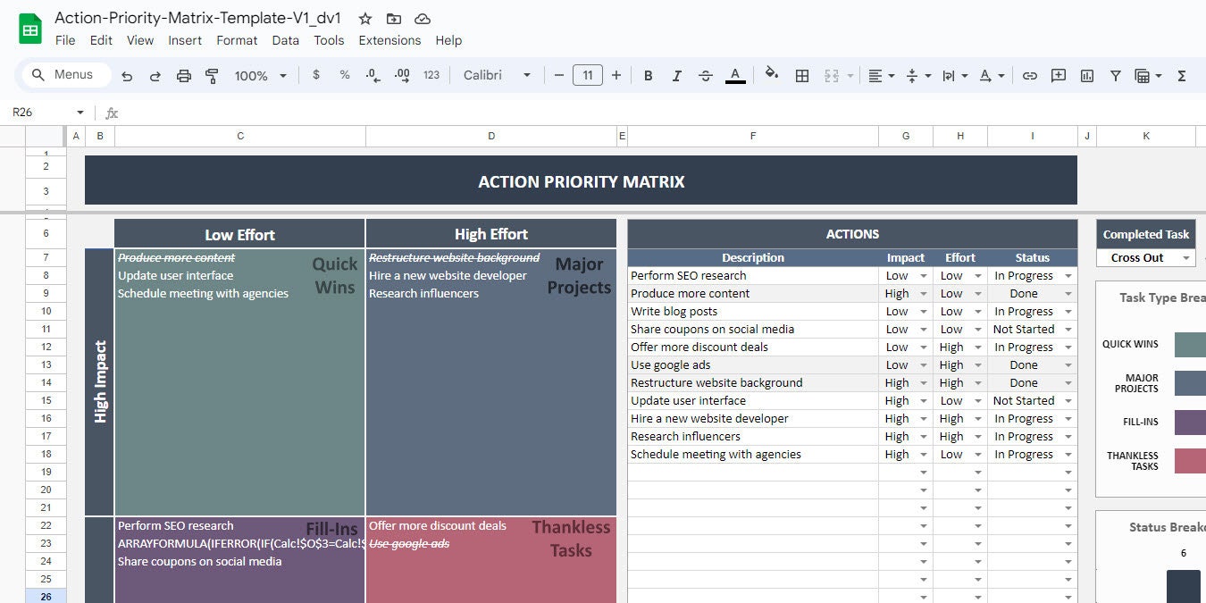The width and height of the screenshot is (1206, 603).
Task: Insert a chart
Action: pos(1086,75)
